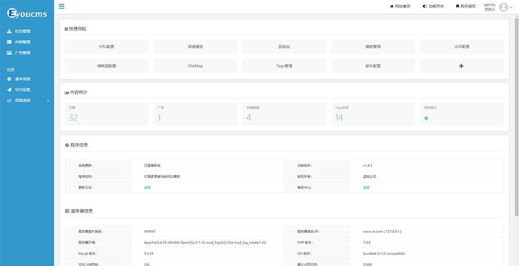The height and width of the screenshot is (266, 519).
Task: Click the 内容管理 list icon in sidebar
Action: coord(9,42)
